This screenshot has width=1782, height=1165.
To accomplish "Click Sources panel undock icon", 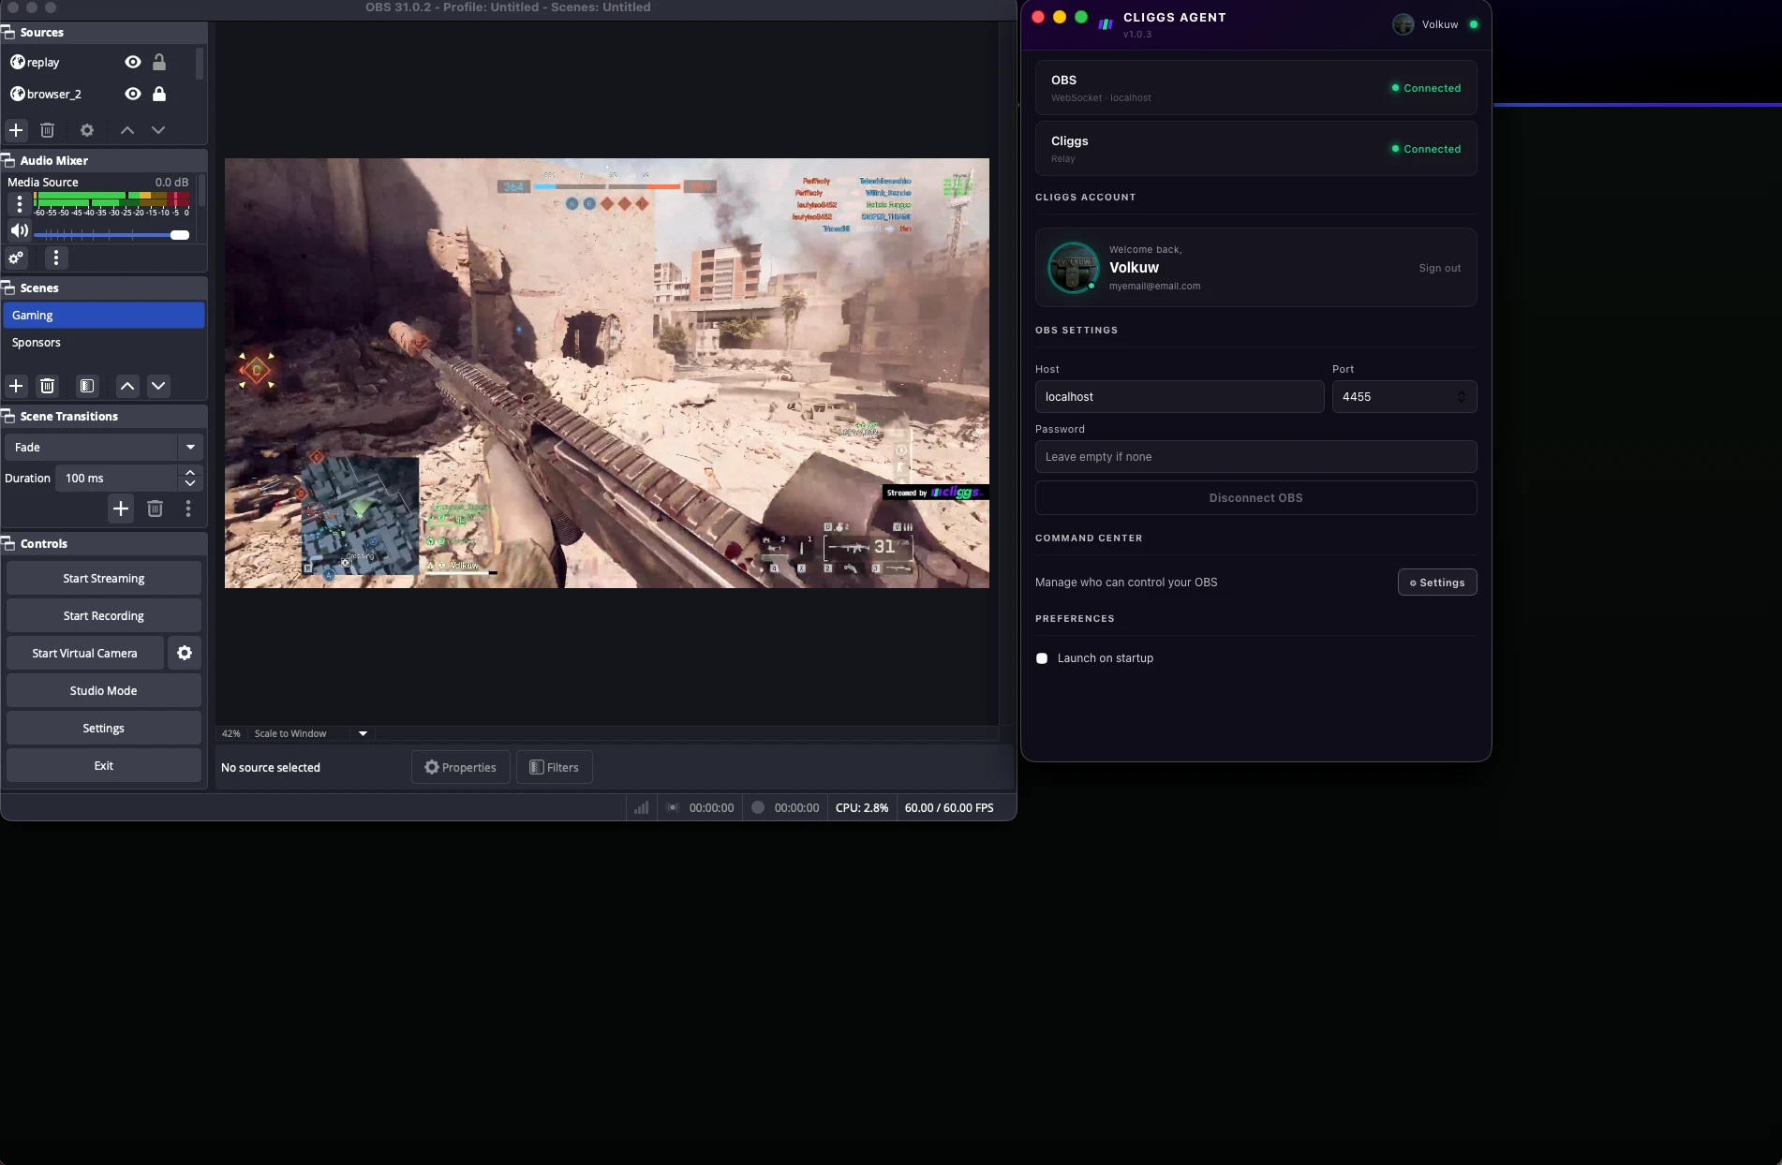I will 8,32.
